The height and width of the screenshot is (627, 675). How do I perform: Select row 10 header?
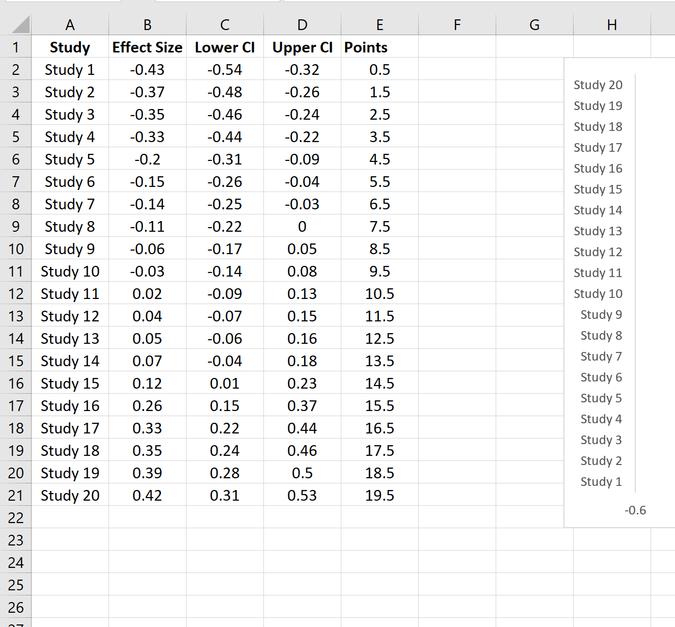[16, 249]
